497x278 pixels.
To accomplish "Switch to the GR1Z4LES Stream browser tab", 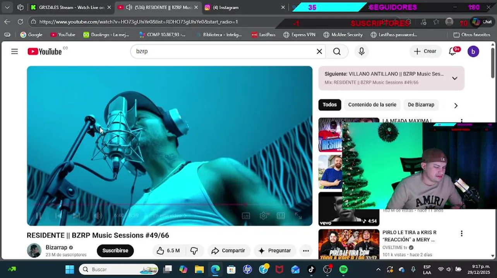I will (72, 7).
